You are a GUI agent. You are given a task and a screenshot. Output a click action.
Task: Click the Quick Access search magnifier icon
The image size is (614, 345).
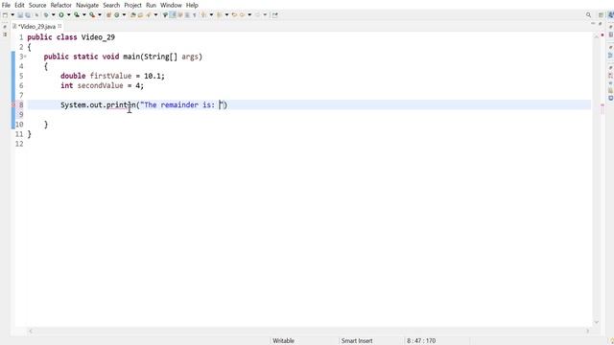point(588,15)
